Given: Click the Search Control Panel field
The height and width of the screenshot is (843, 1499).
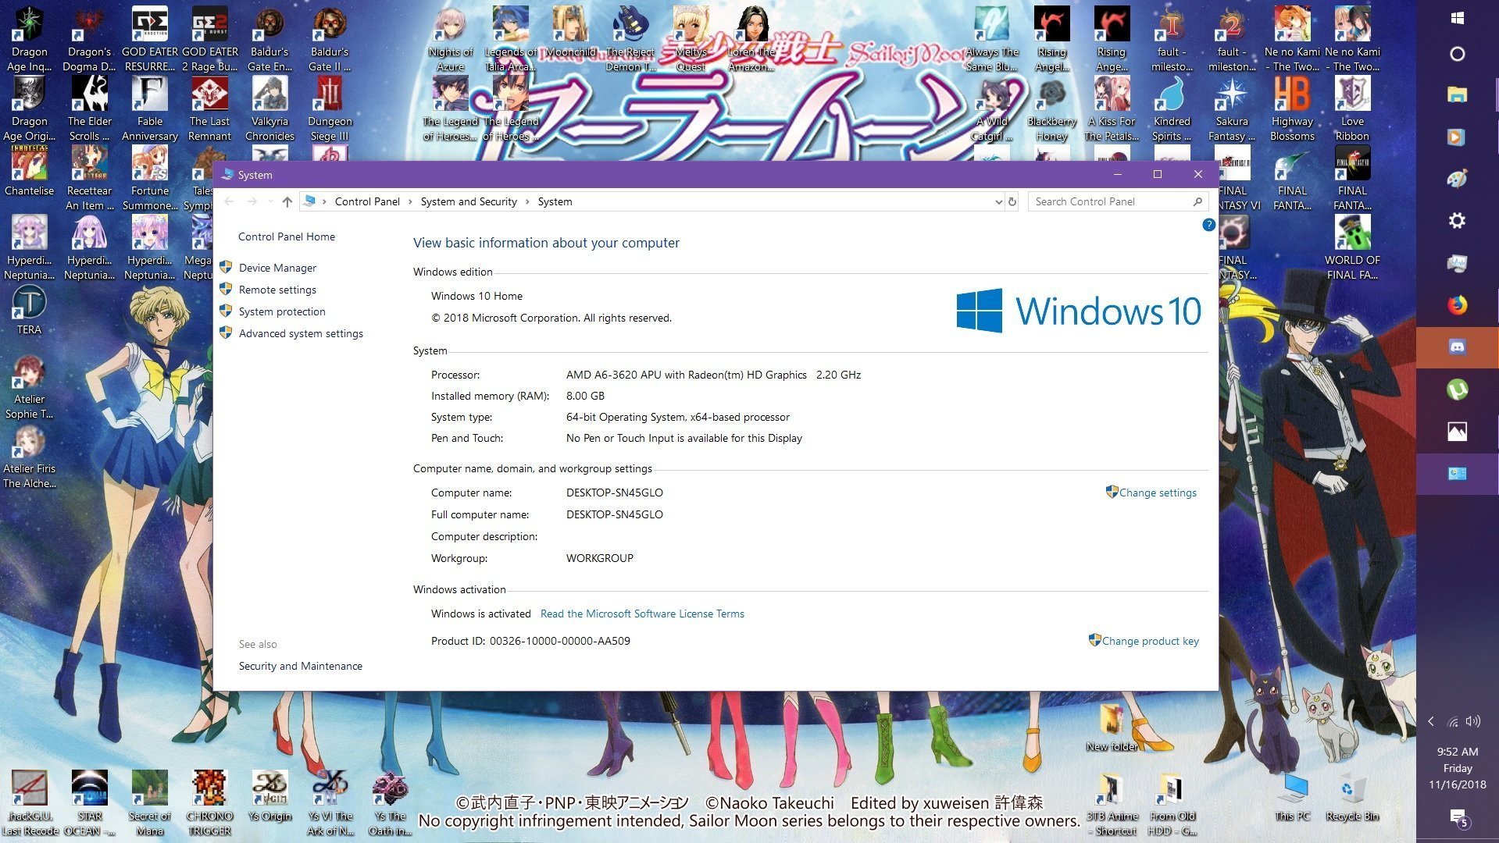Looking at the screenshot, I should (x=1118, y=201).
